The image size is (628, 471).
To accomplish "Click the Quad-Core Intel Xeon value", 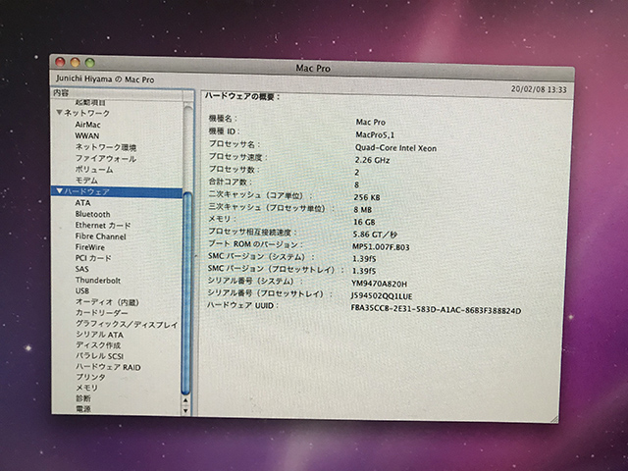I will (395, 148).
